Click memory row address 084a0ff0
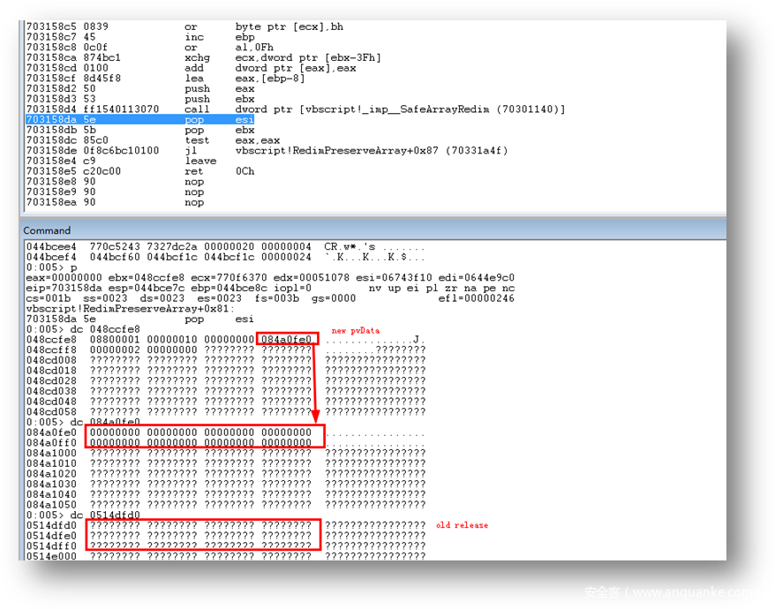775x609 pixels. pyautogui.click(x=51, y=443)
